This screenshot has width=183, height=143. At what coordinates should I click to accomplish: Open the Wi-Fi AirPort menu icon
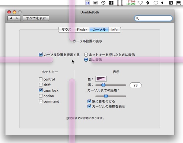point(140,3)
